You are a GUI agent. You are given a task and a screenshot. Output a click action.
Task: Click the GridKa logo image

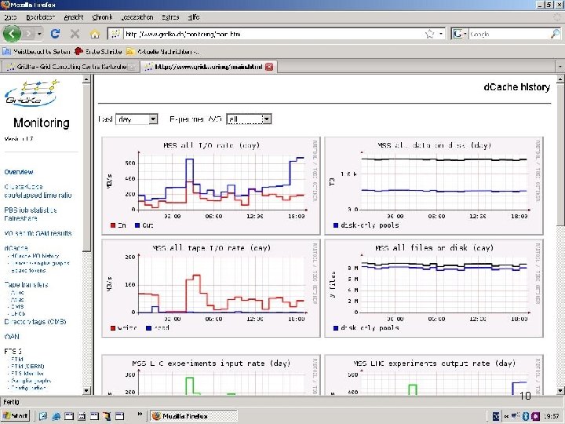pos(31,93)
